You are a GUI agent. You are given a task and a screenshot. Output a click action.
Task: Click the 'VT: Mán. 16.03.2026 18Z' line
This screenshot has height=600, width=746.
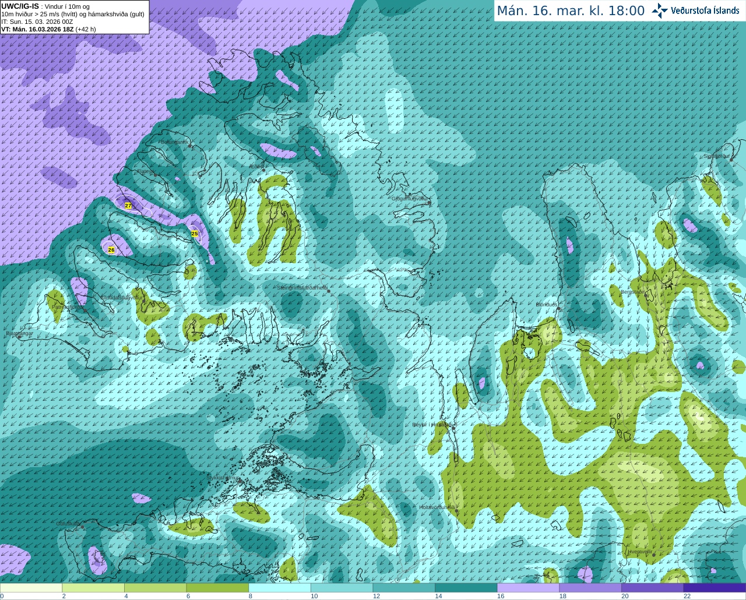pyautogui.click(x=37, y=29)
